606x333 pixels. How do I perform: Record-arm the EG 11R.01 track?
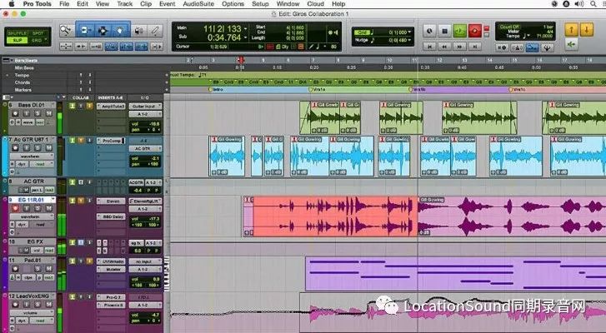[x=15, y=208]
